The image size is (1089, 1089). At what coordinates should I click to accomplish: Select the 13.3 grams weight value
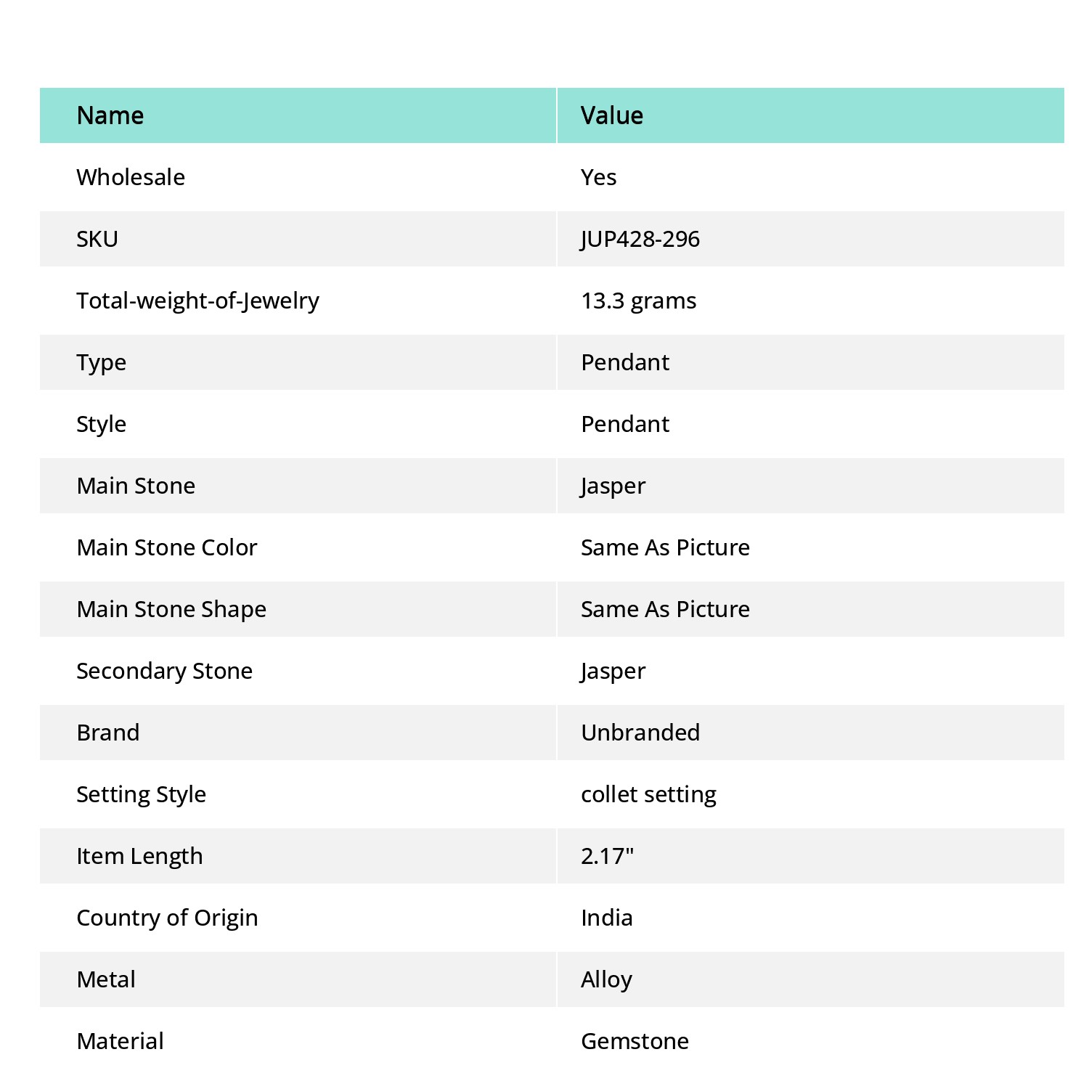tap(638, 301)
